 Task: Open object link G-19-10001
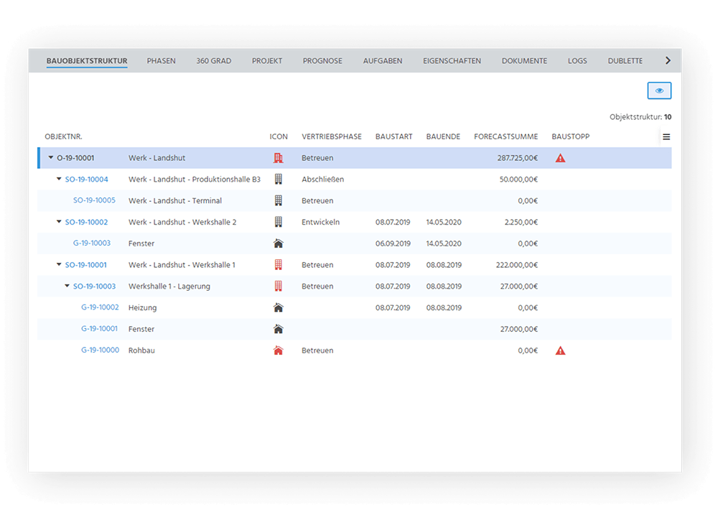(x=99, y=329)
